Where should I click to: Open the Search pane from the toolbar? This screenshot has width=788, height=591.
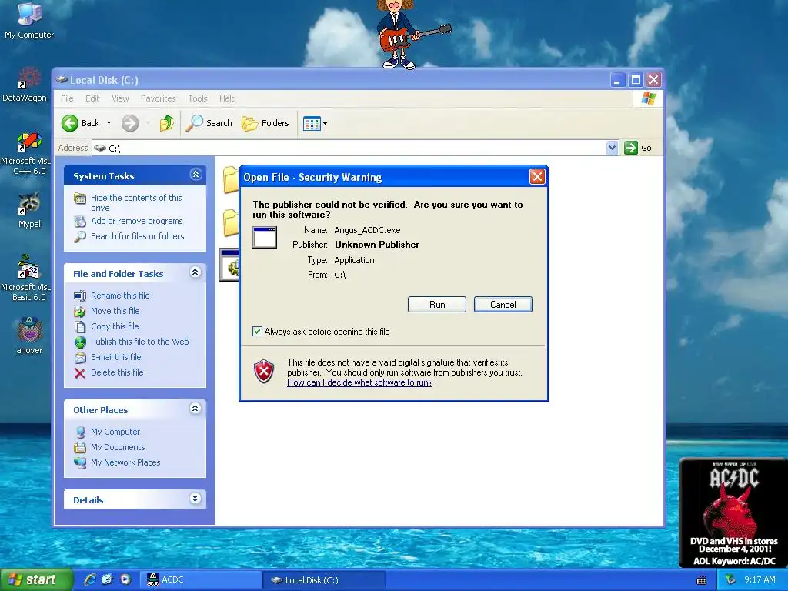coord(209,123)
